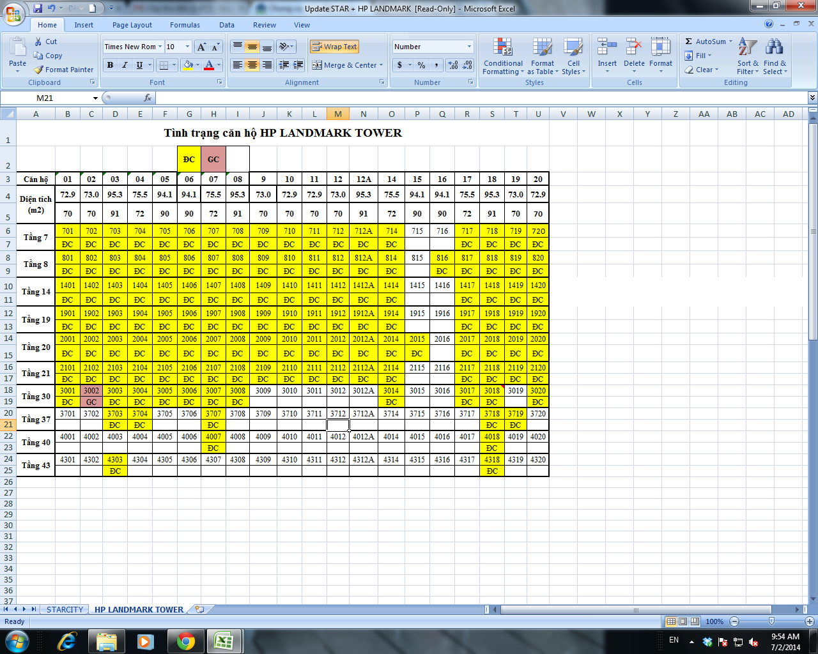This screenshot has width=818, height=654.
Task: Decrease font size with Shrink Font
Action: point(215,47)
